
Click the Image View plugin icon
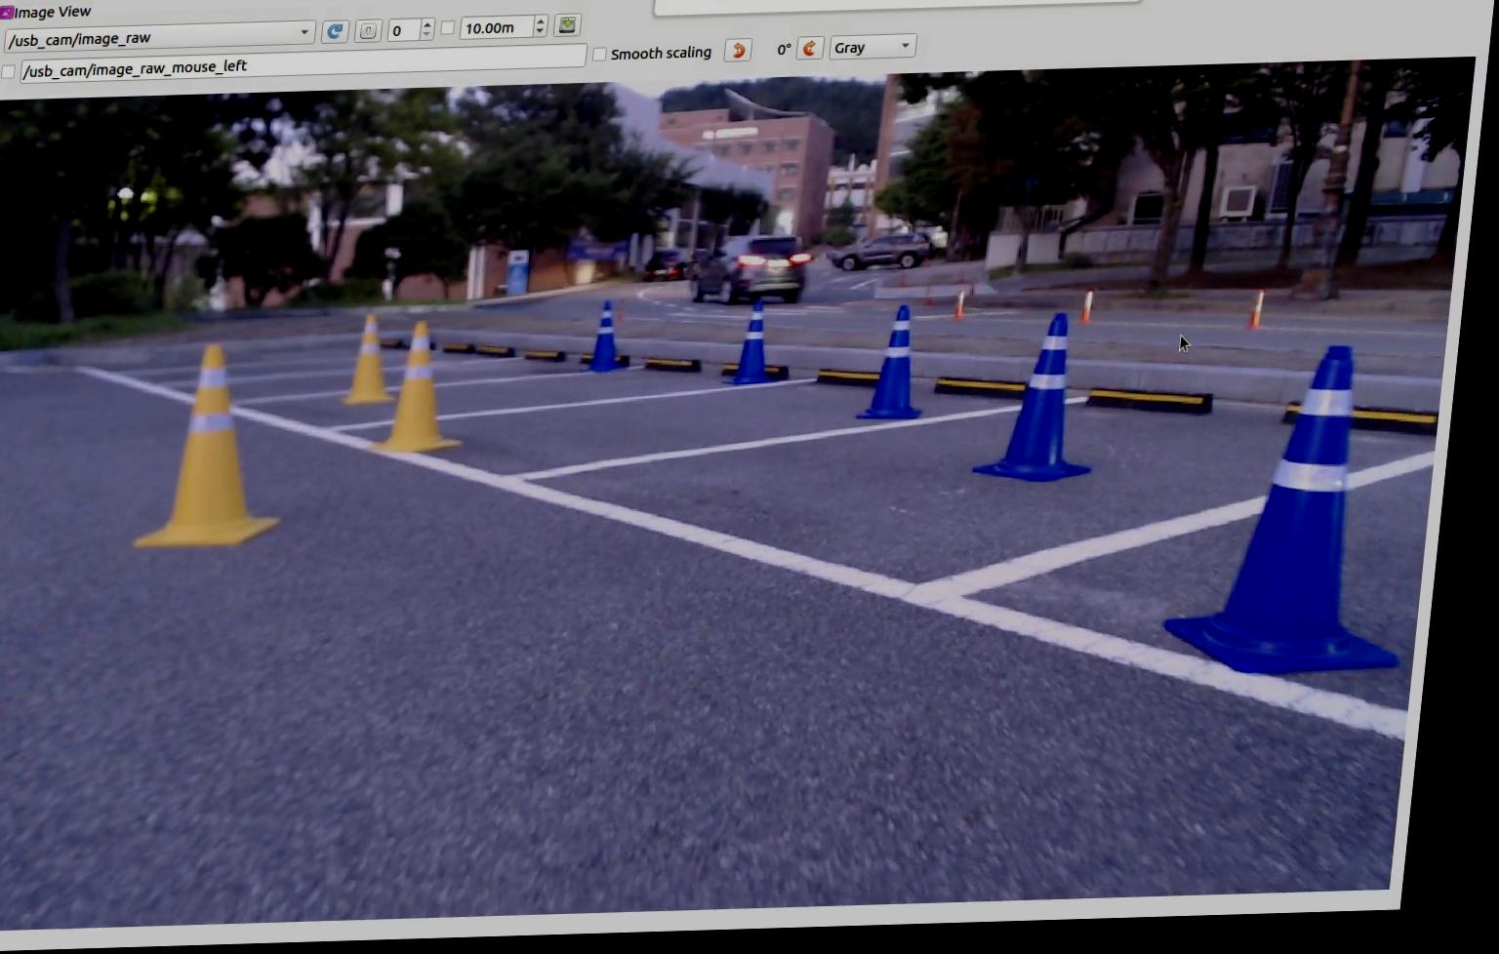(x=6, y=12)
